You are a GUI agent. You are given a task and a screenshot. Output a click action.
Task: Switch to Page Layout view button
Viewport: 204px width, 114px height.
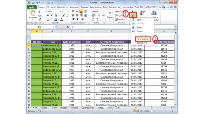click(138, 111)
